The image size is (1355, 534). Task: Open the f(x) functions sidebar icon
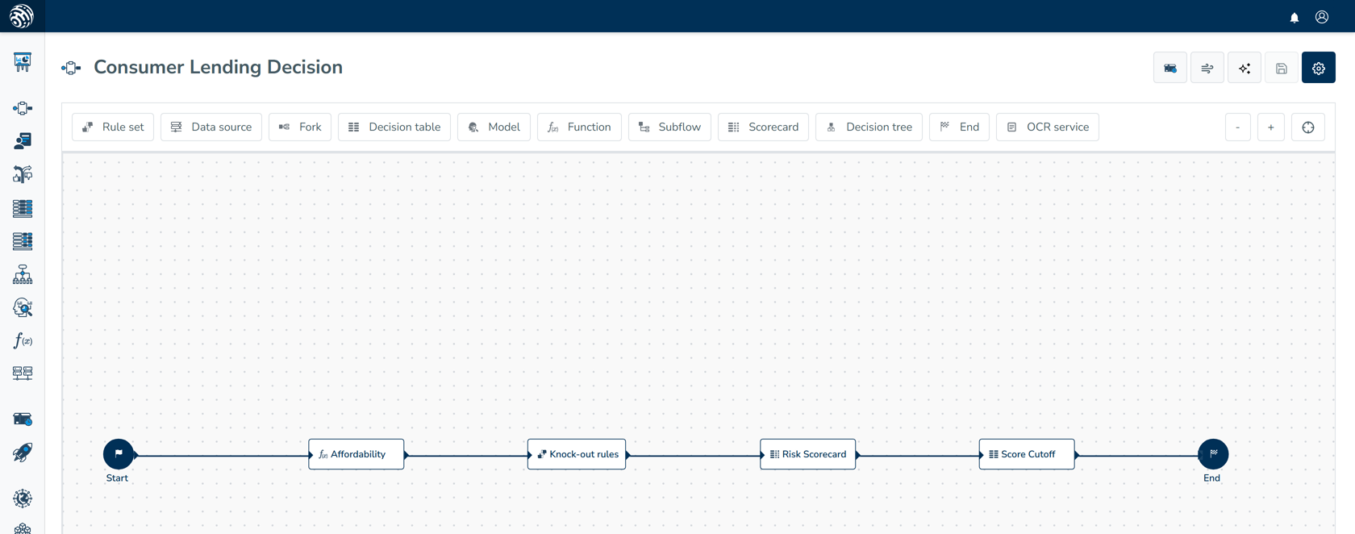23,340
